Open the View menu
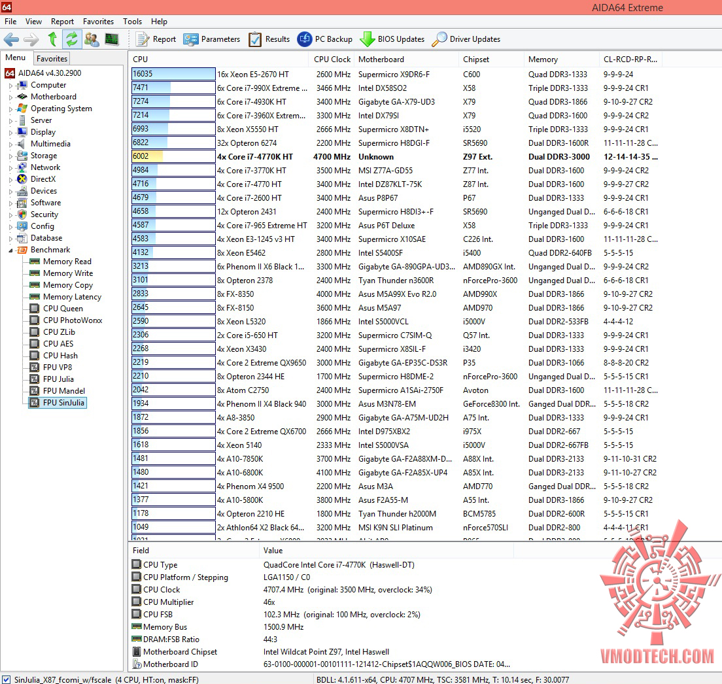 click(33, 22)
